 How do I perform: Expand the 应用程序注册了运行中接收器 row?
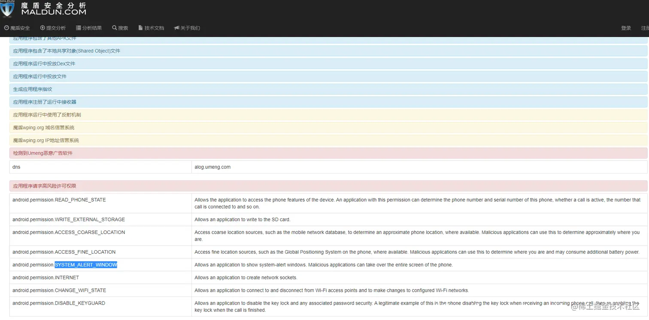tap(328, 102)
